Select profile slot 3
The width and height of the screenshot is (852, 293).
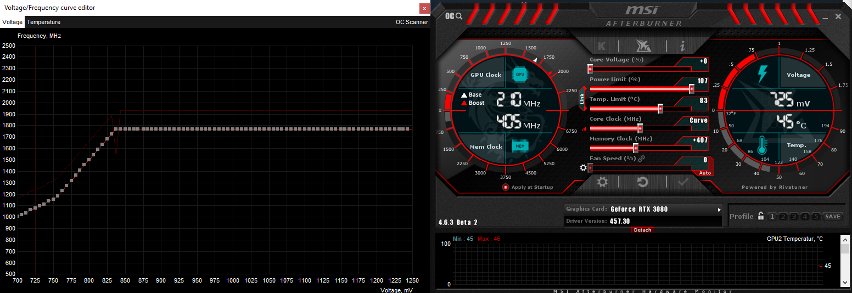pyautogui.click(x=794, y=216)
